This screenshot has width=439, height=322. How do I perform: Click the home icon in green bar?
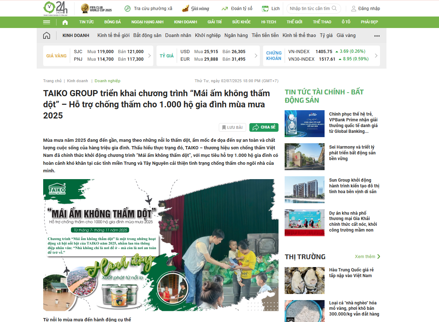(x=65, y=22)
